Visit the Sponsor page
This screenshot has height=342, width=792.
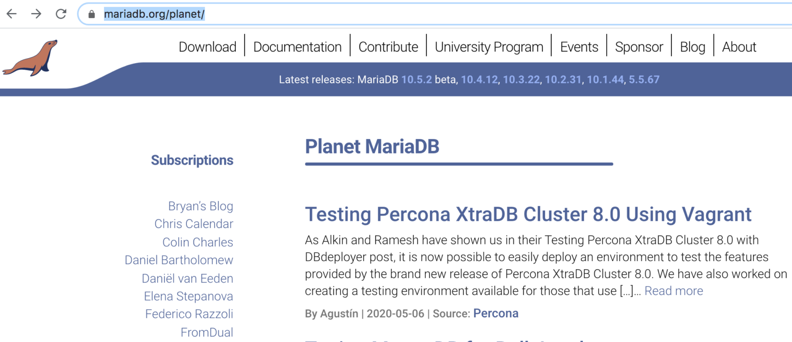coord(639,47)
